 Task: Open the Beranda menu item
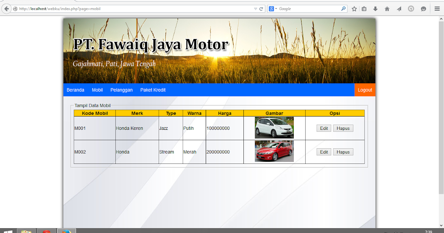click(75, 90)
